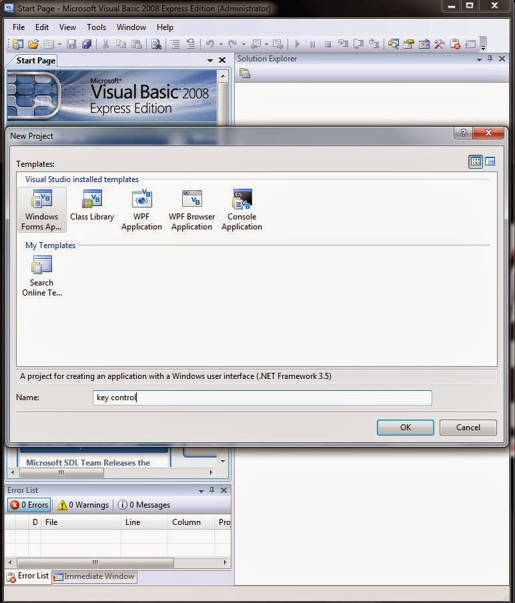This screenshot has width=515, height=603.
Task: Click the Navigate Forward icon
Action: pos(278,44)
